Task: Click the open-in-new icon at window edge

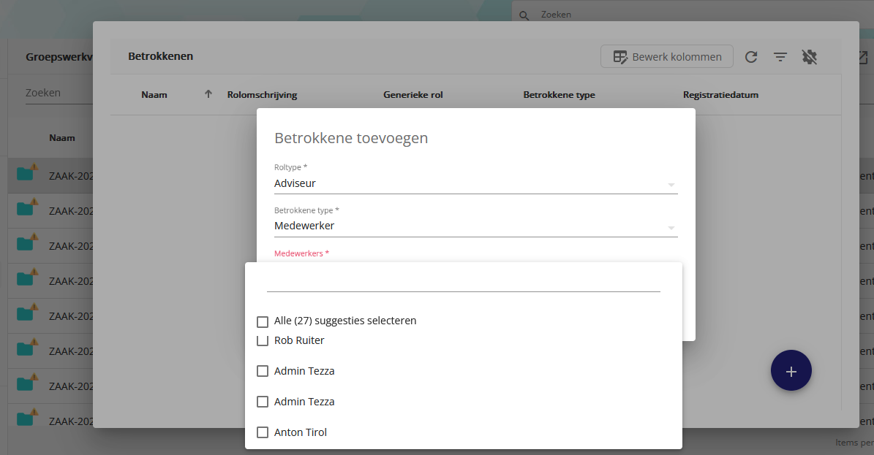Action: [x=863, y=57]
